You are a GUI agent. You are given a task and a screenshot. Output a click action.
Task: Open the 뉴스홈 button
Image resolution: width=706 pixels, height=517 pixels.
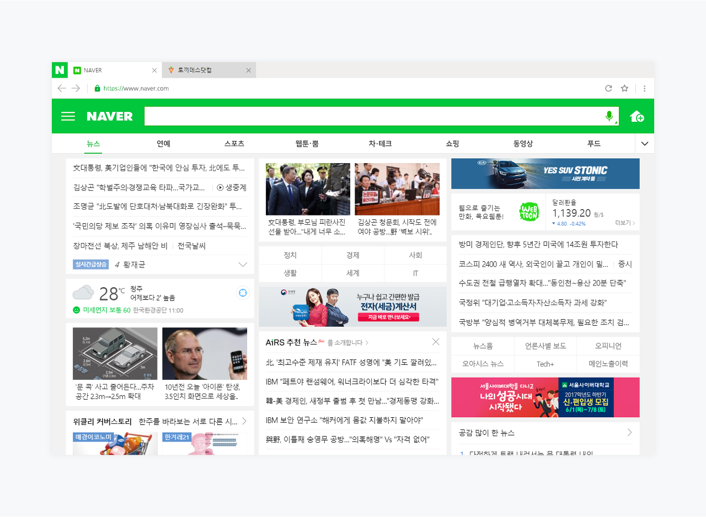point(483,346)
